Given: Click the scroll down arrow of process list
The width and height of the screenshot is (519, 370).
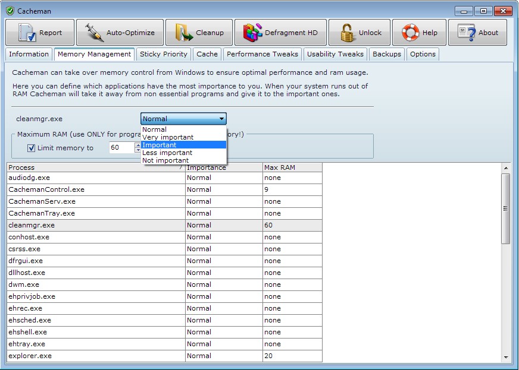Looking at the screenshot, I should click(x=506, y=357).
